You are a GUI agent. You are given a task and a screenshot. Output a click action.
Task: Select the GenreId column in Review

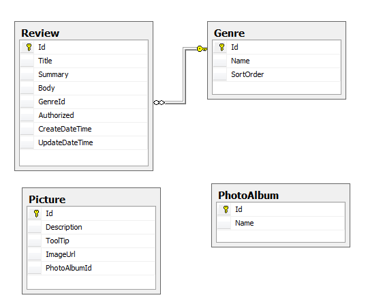coord(84,102)
